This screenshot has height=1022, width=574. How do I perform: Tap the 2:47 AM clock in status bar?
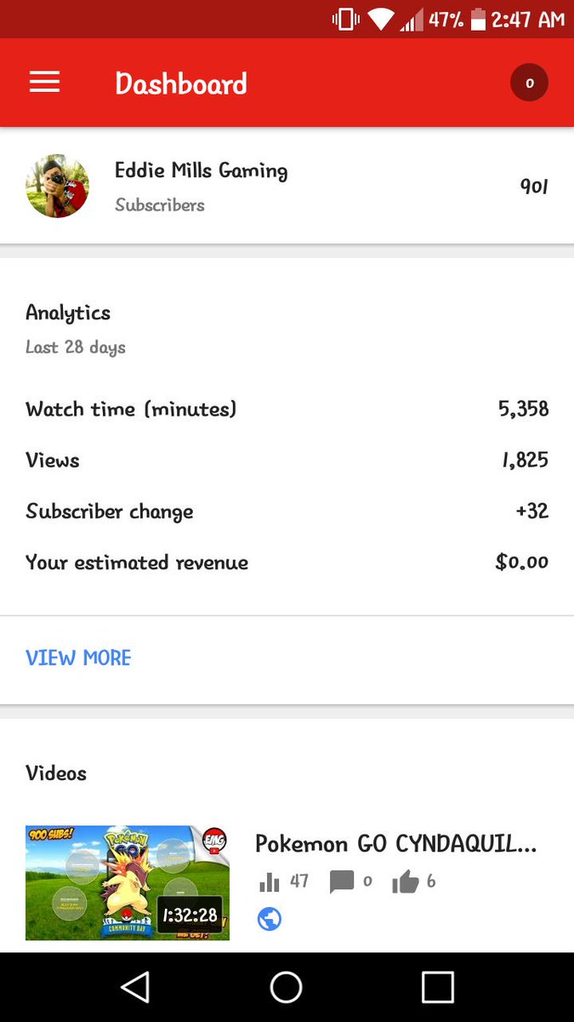pyautogui.click(x=528, y=19)
